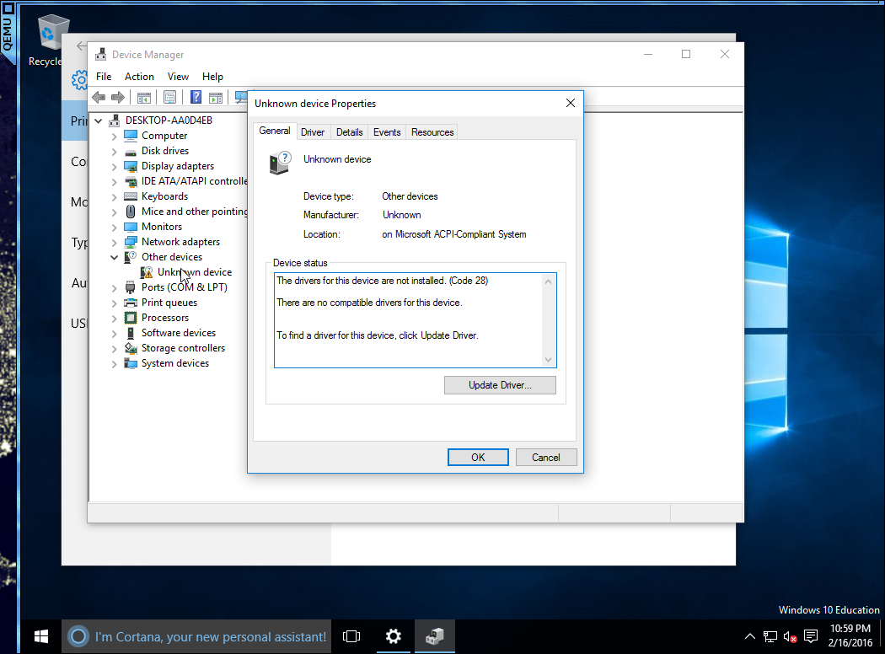Expand the Computer node

point(114,136)
